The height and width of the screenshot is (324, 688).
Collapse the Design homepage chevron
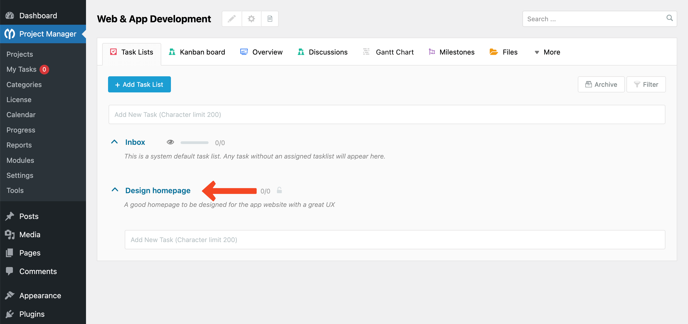pyautogui.click(x=115, y=190)
